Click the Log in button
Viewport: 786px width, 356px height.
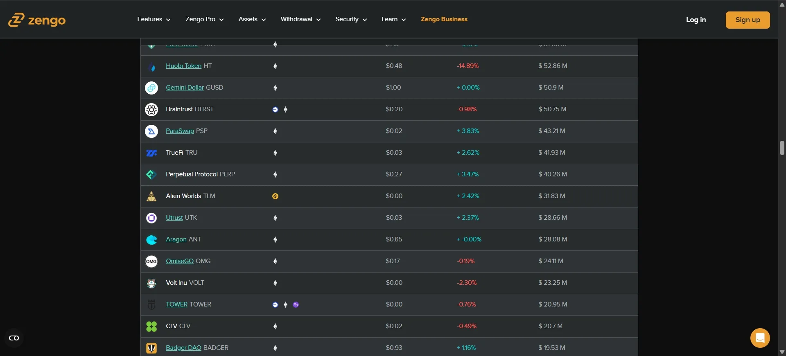pyautogui.click(x=696, y=20)
